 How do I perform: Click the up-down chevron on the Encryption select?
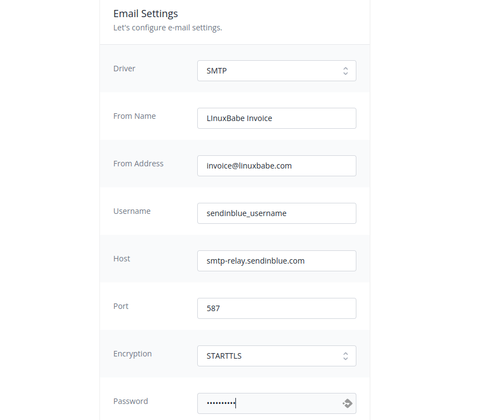click(345, 356)
